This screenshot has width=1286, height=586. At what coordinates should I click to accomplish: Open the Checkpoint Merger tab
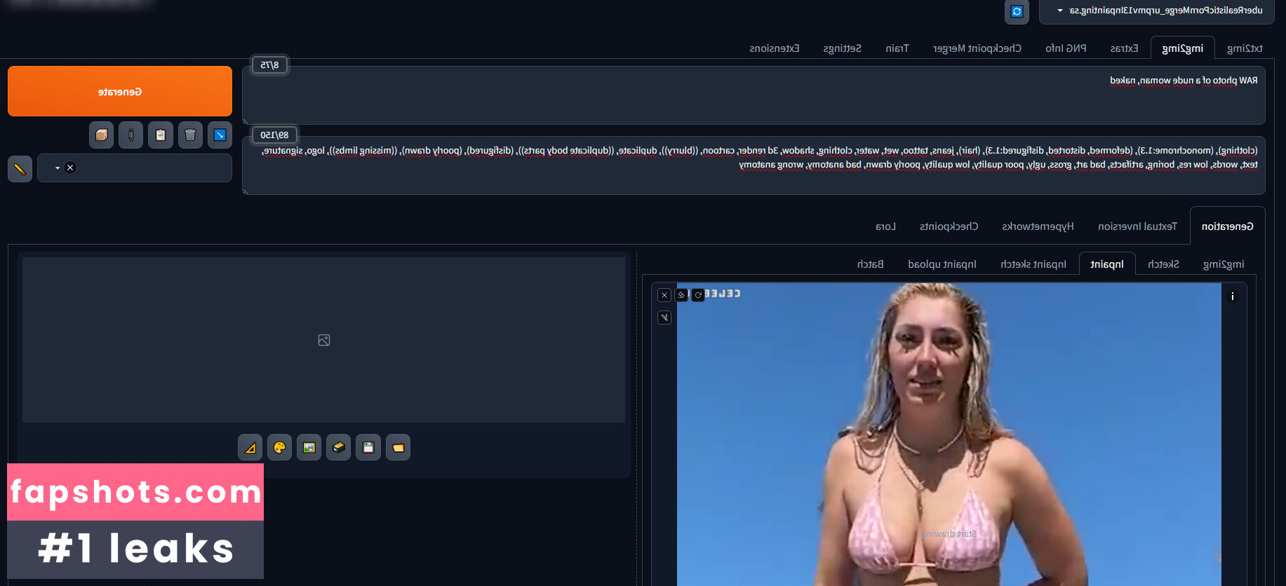[977, 48]
